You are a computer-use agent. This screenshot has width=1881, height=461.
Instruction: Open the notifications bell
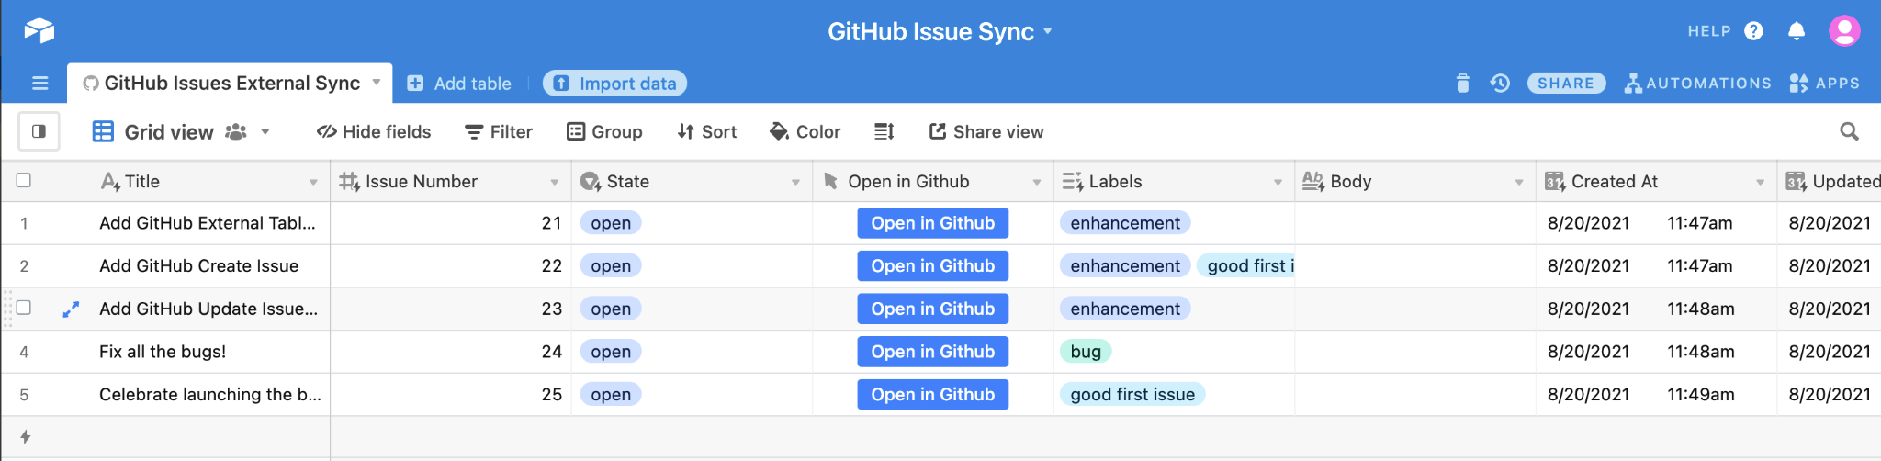[1797, 31]
